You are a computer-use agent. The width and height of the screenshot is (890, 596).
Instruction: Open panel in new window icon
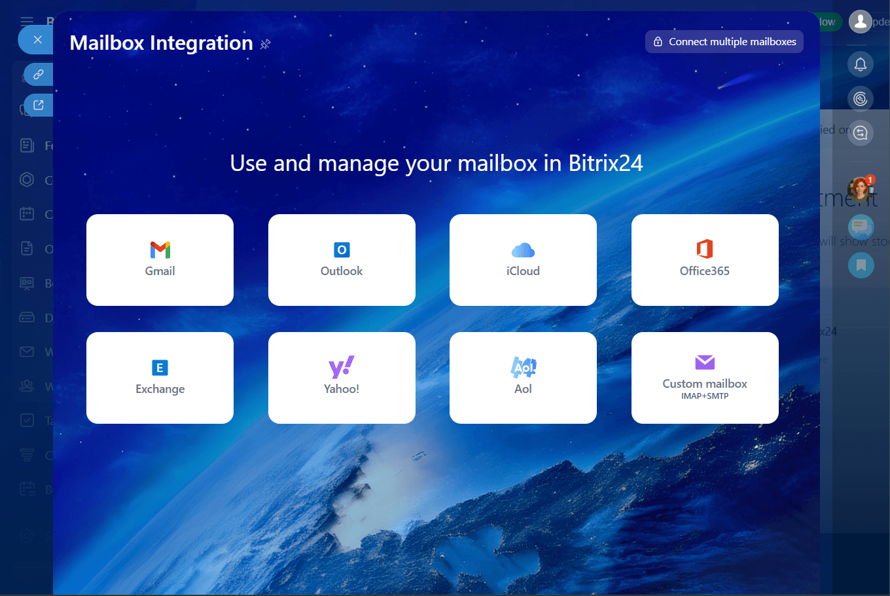(39, 105)
